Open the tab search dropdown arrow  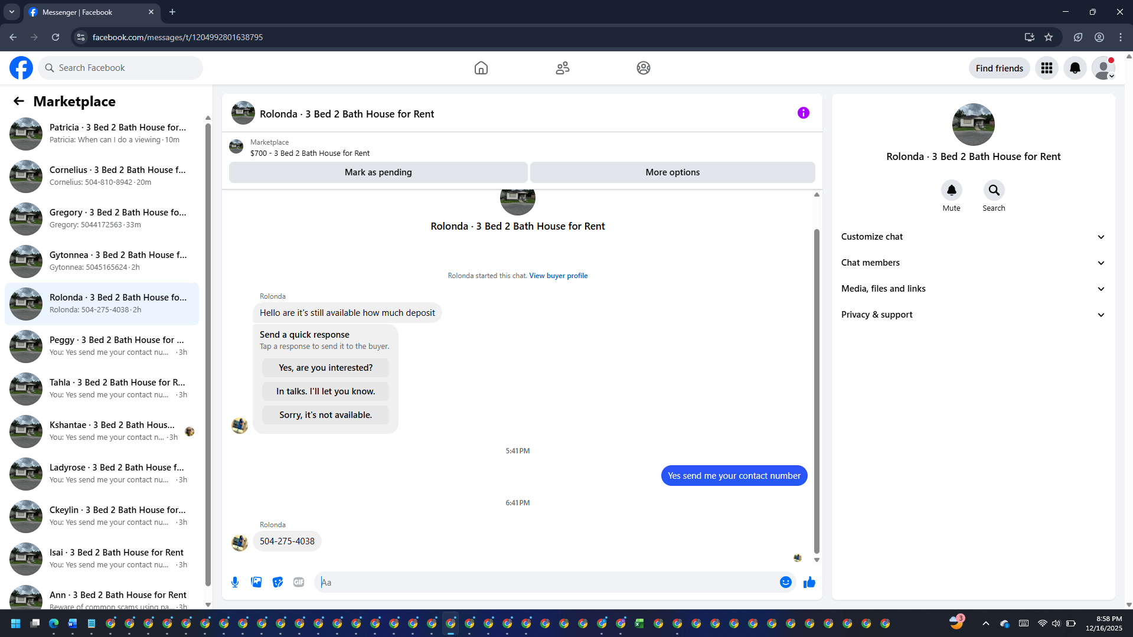[x=12, y=12]
